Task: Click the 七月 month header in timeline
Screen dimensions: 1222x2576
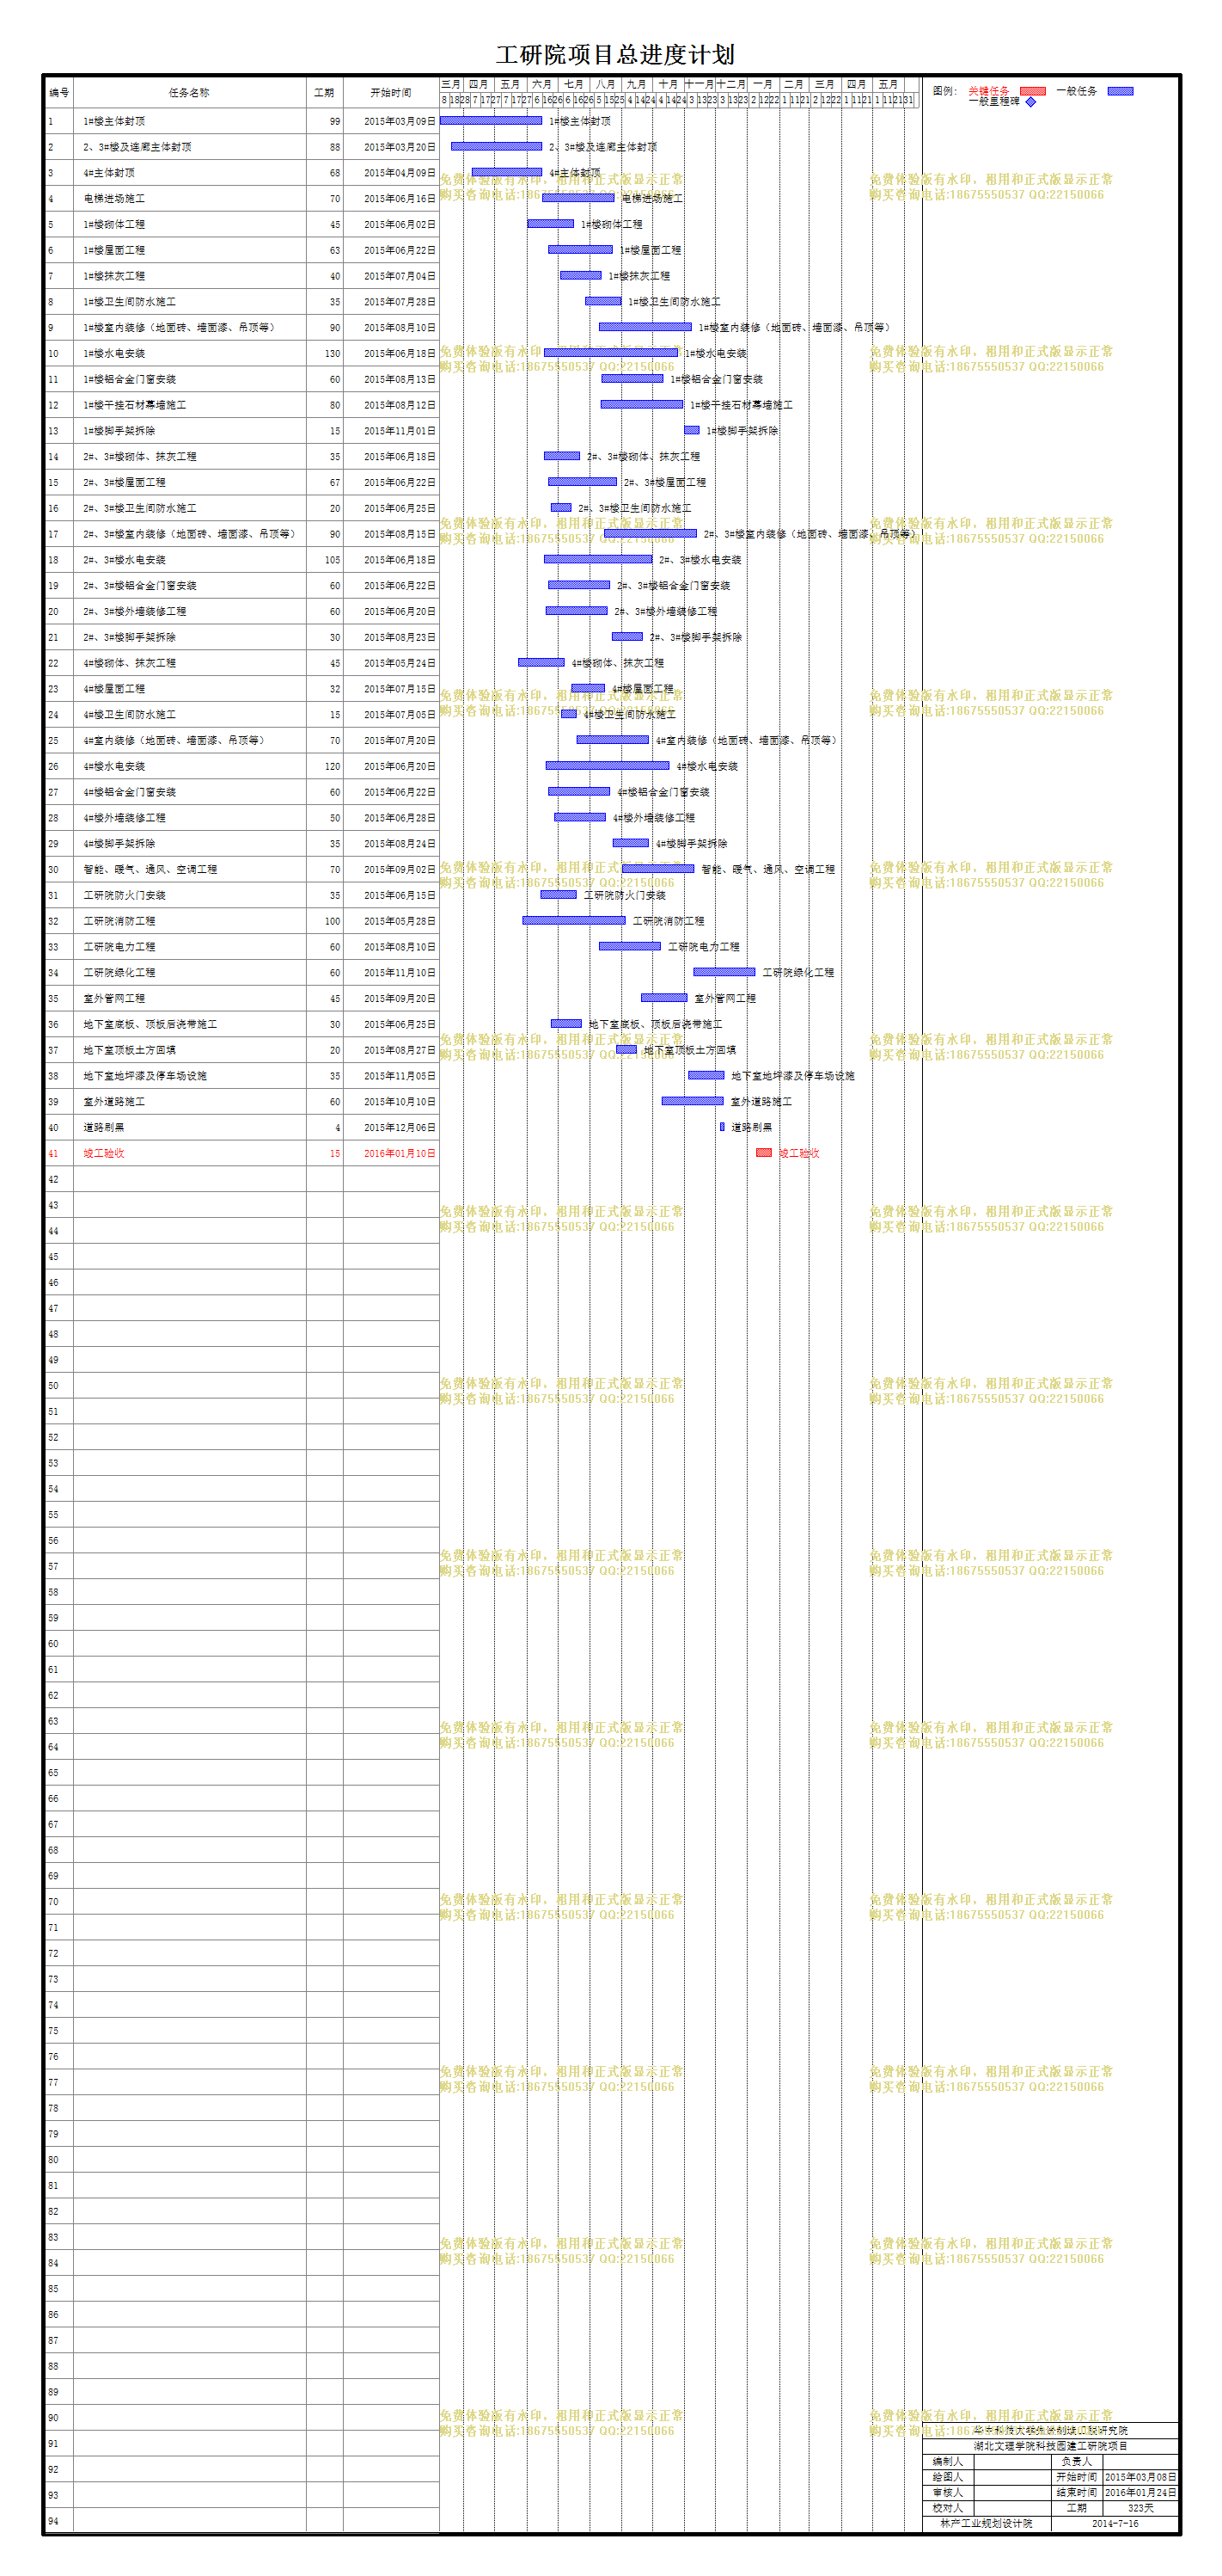Action: pos(573,84)
